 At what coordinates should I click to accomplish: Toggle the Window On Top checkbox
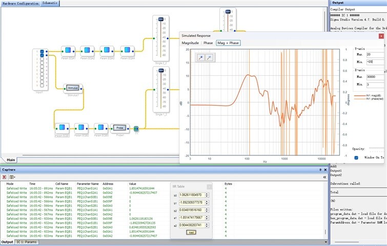[x=356, y=158]
